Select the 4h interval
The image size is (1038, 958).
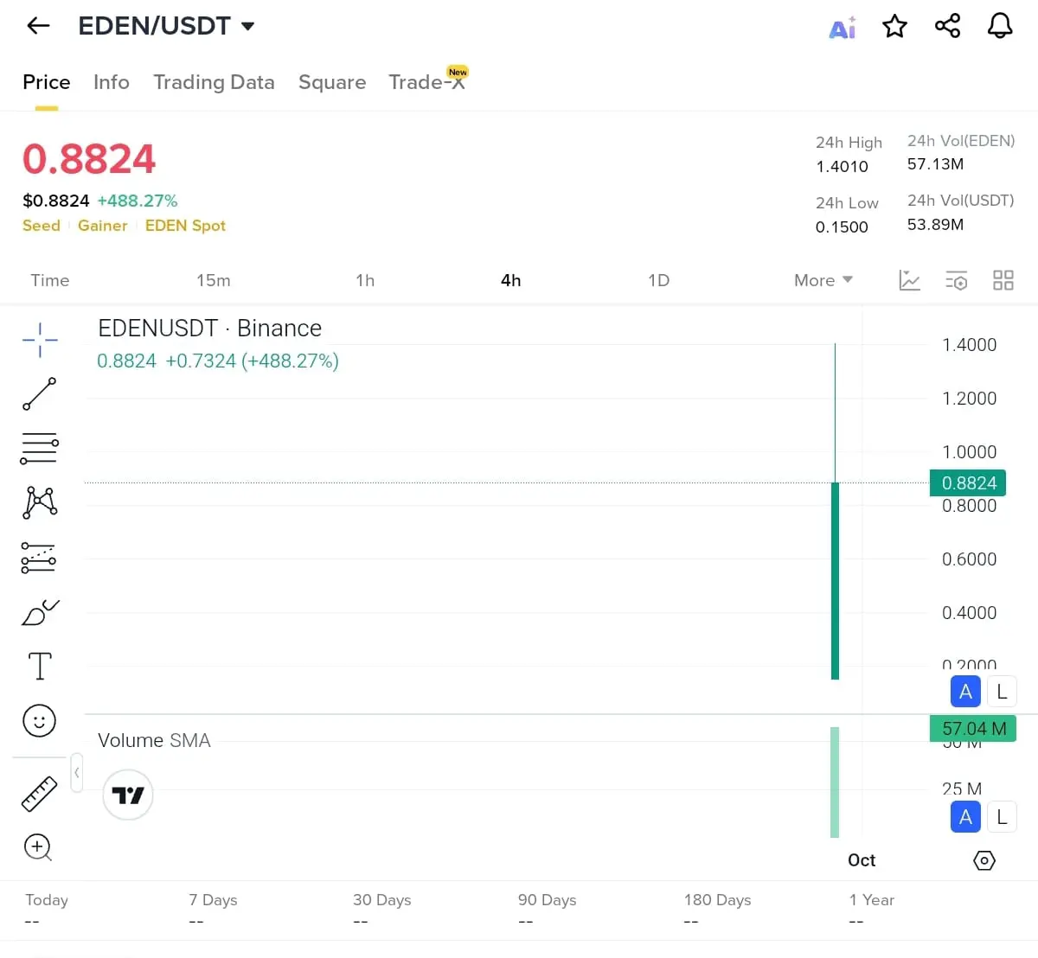[x=511, y=280]
